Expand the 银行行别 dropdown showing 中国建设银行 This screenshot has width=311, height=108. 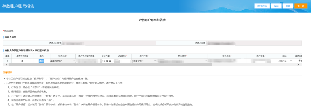(x=144, y=61)
